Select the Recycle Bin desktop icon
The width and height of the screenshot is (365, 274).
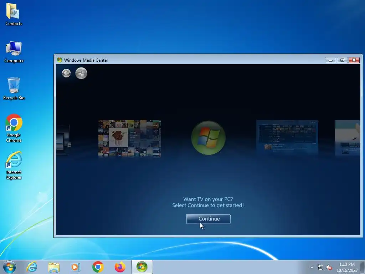[14, 89]
